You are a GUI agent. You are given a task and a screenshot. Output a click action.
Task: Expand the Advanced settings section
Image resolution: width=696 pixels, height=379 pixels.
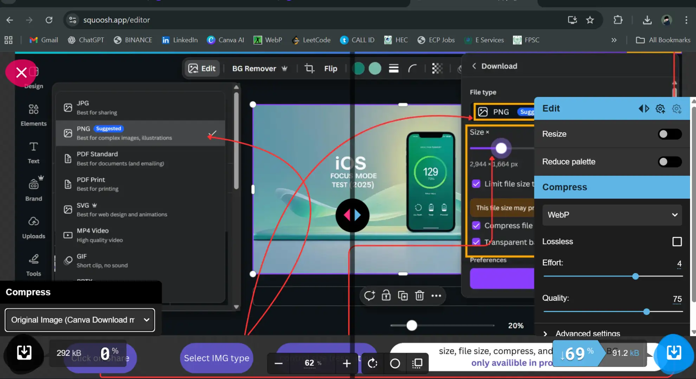(x=612, y=333)
